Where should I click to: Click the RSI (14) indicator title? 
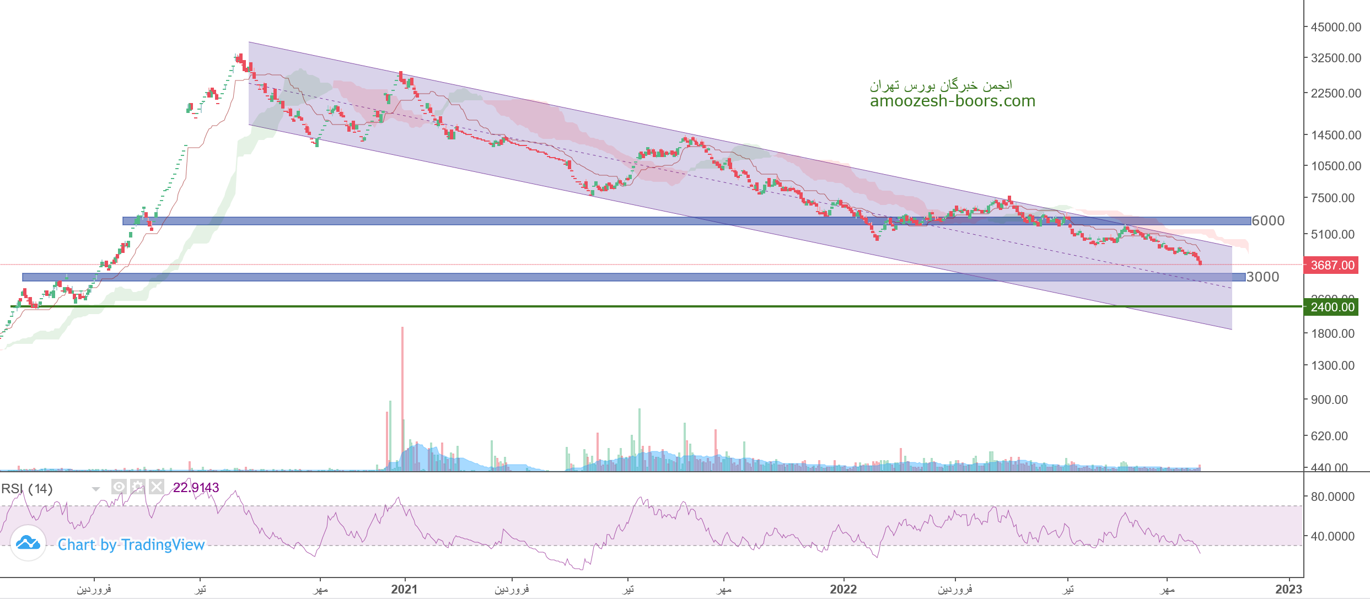(x=26, y=489)
